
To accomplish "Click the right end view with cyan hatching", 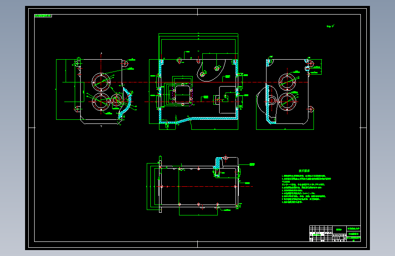I will (289, 93).
